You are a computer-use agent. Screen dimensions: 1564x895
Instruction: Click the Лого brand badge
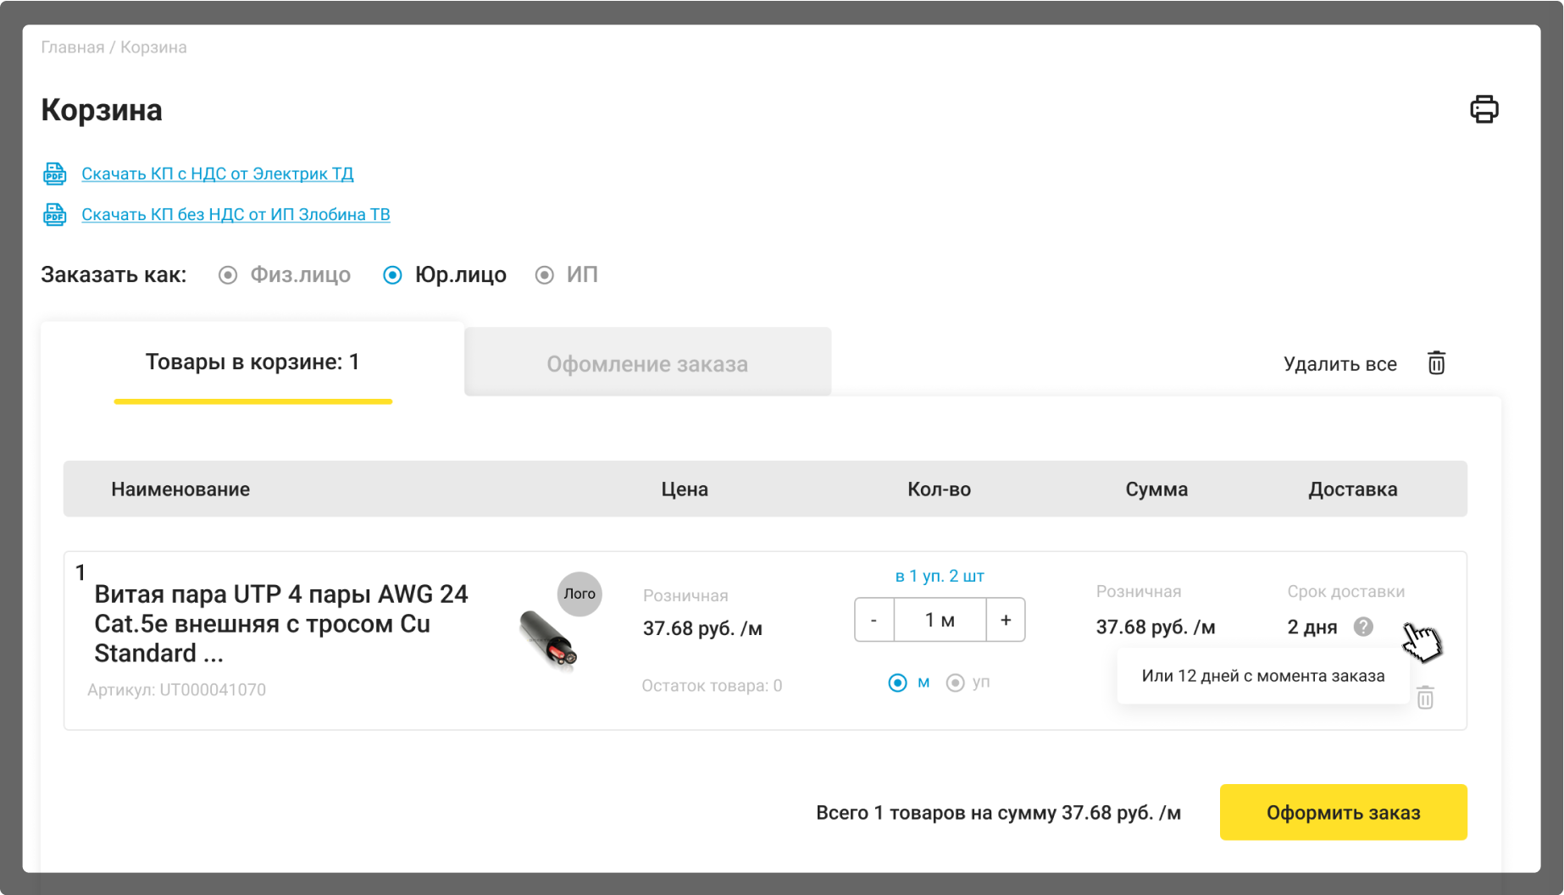[580, 594]
